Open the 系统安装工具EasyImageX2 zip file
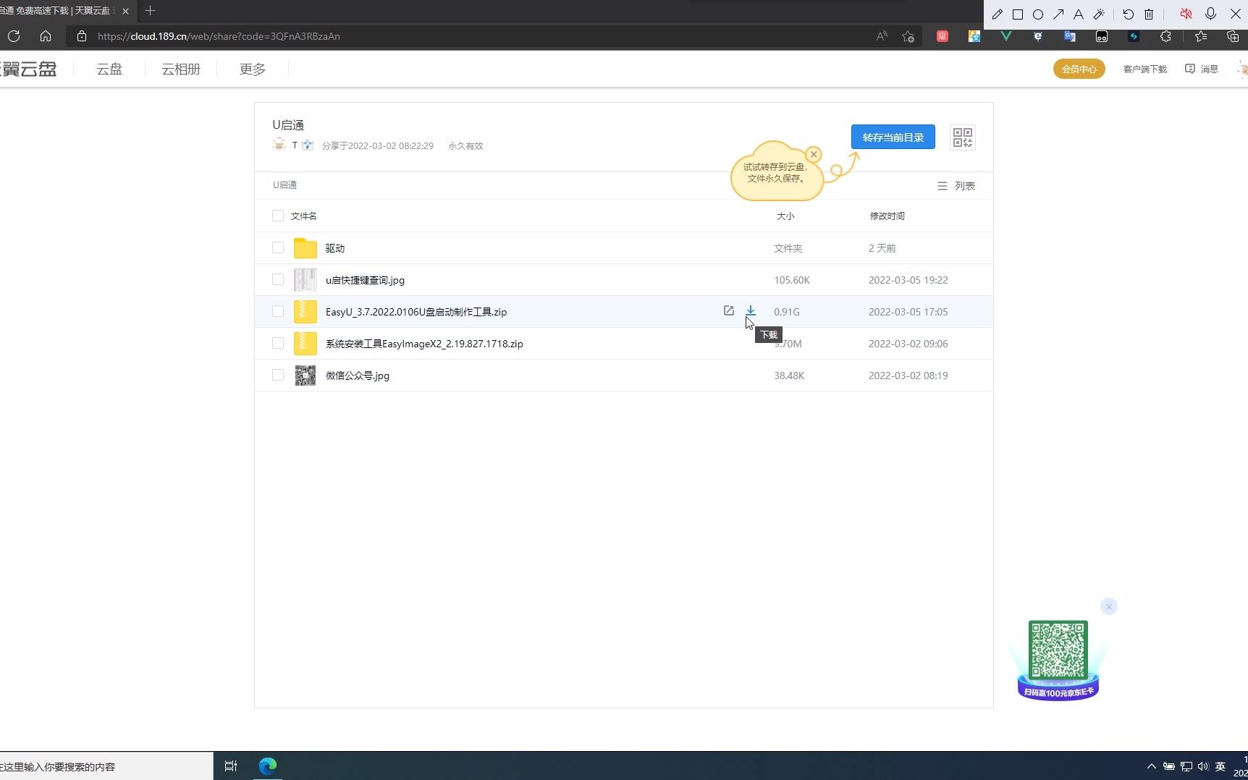The height and width of the screenshot is (780, 1248). 424,344
